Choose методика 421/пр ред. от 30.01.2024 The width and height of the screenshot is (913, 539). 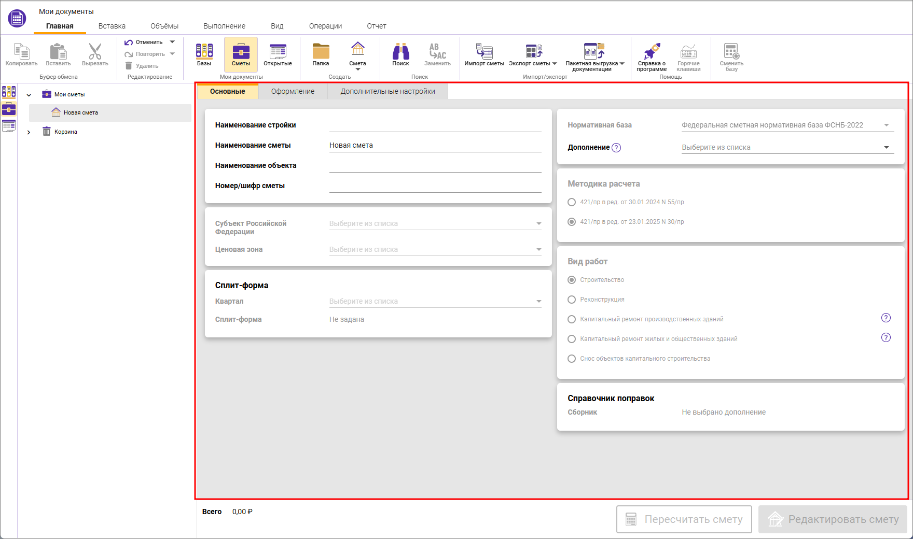click(572, 202)
